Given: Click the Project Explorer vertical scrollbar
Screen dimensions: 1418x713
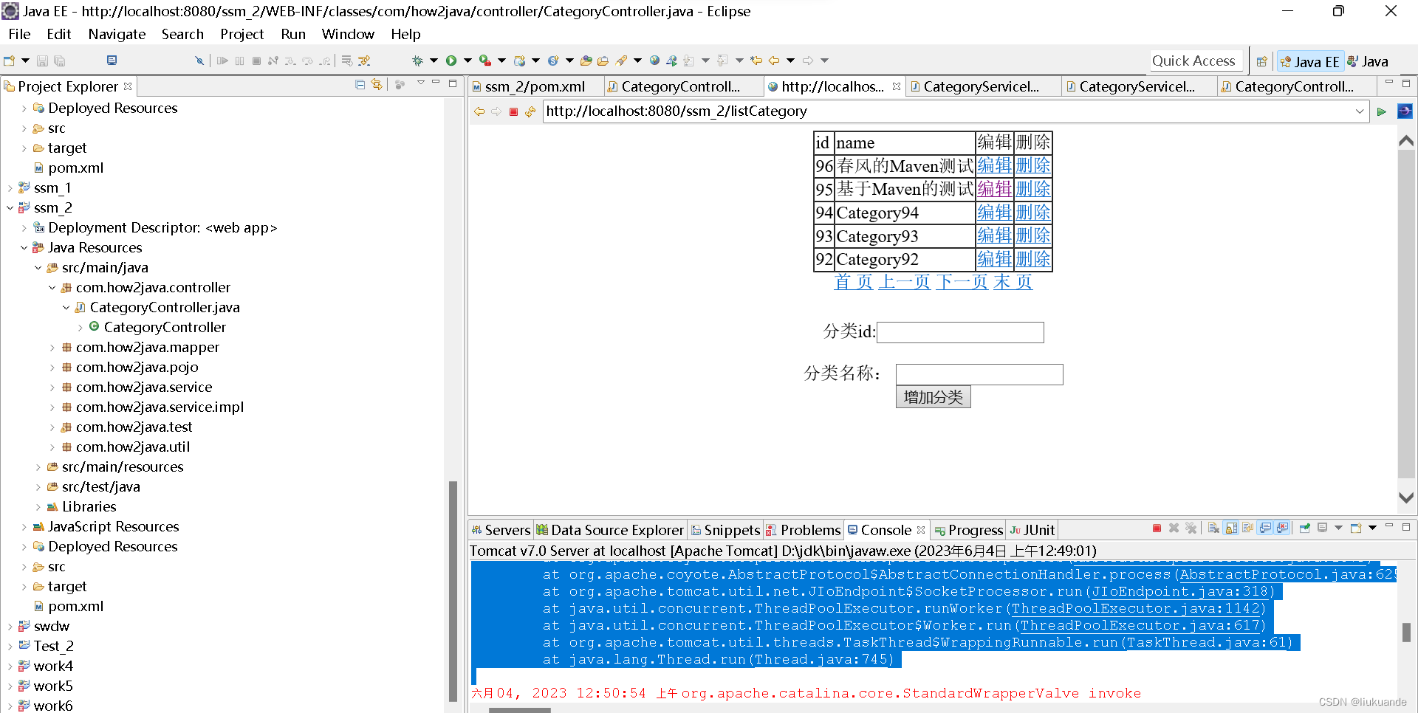Looking at the screenshot, I should pyautogui.click(x=453, y=590).
